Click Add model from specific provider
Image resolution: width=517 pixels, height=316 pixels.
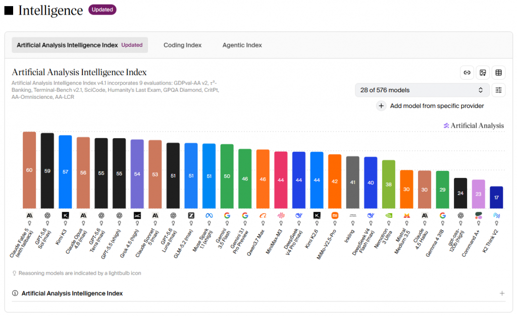[437, 106]
